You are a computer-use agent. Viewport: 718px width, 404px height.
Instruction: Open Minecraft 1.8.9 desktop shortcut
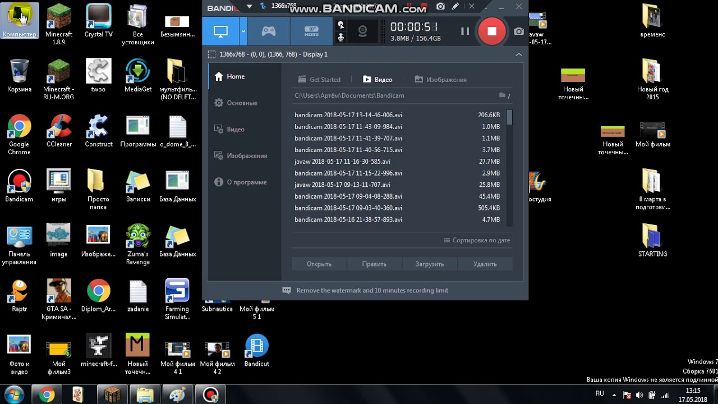(59, 25)
